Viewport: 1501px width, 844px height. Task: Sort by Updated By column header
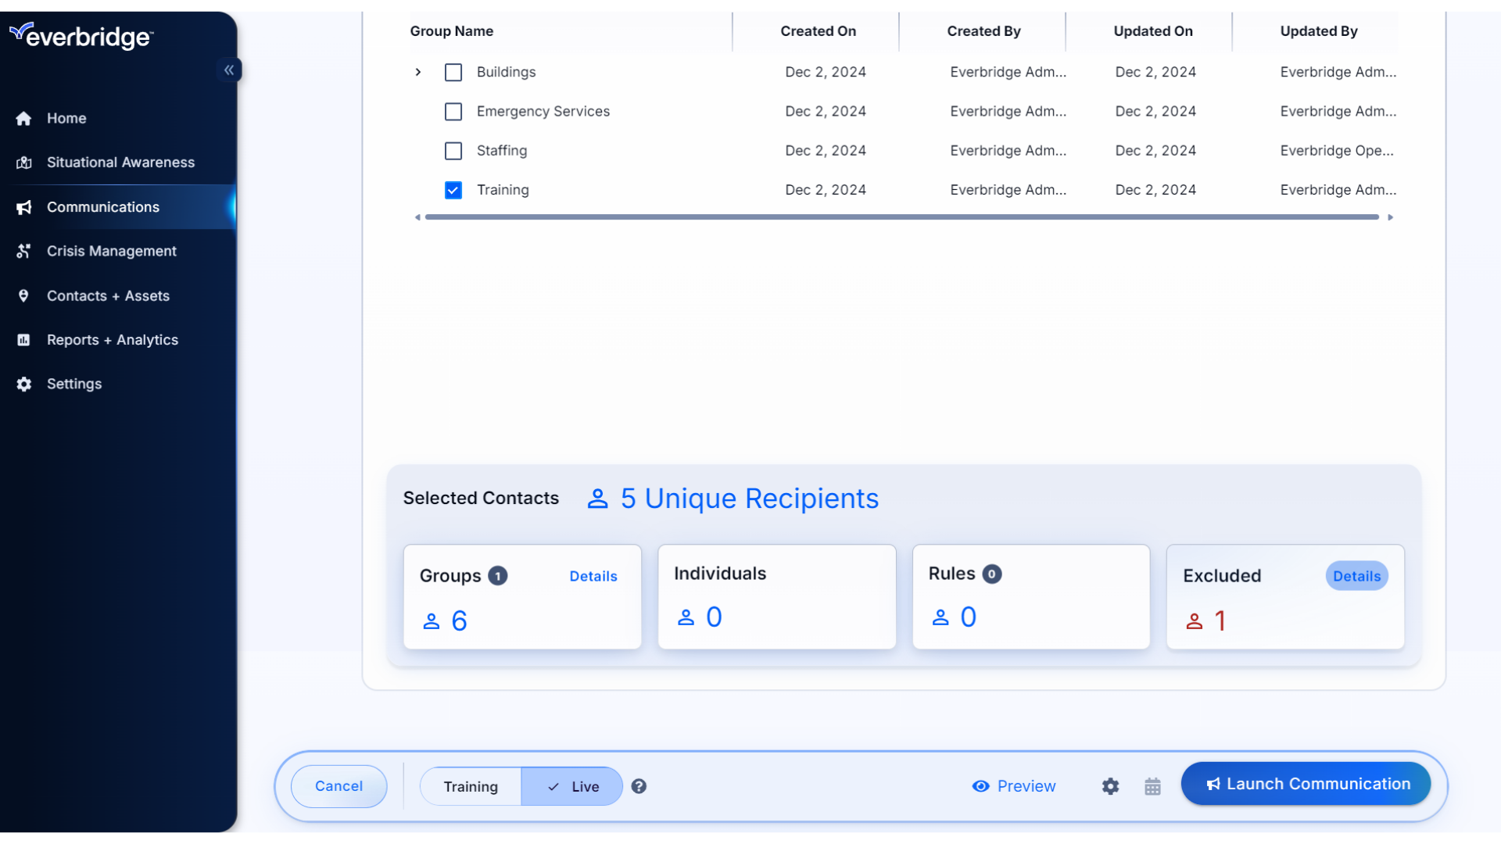1319,31
